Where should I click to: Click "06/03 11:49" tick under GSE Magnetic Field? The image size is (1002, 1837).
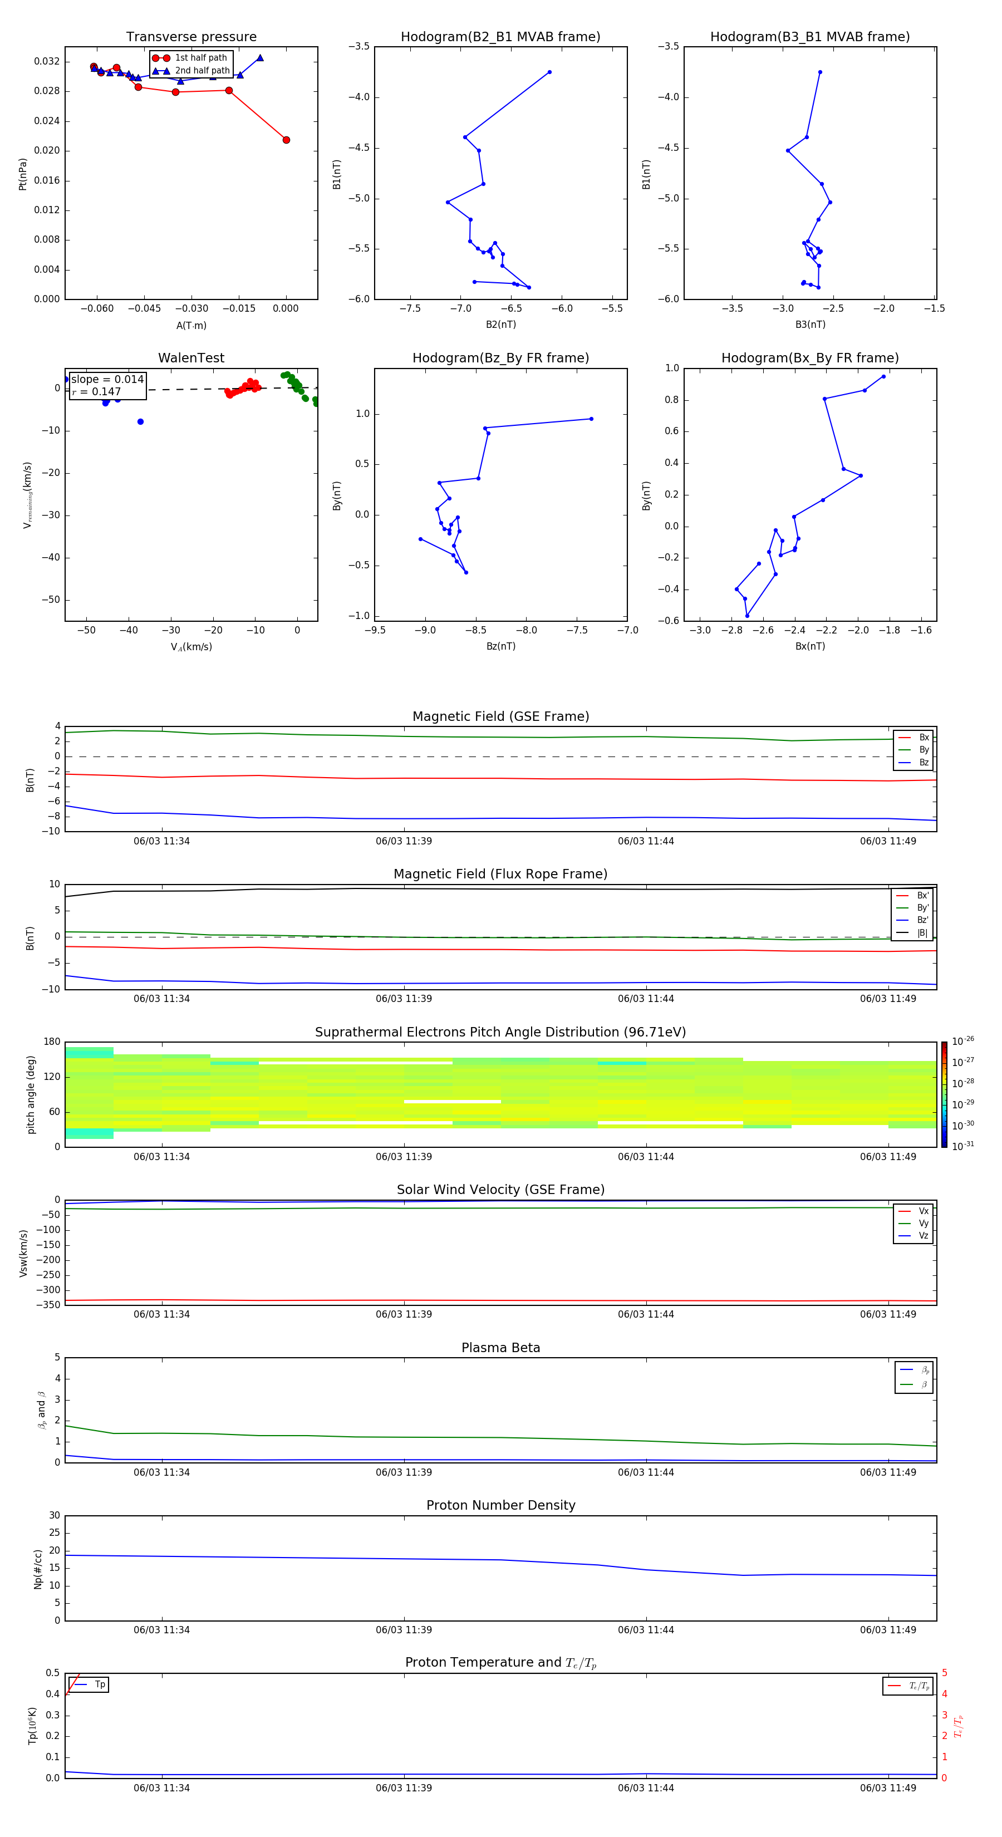tap(888, 841)
